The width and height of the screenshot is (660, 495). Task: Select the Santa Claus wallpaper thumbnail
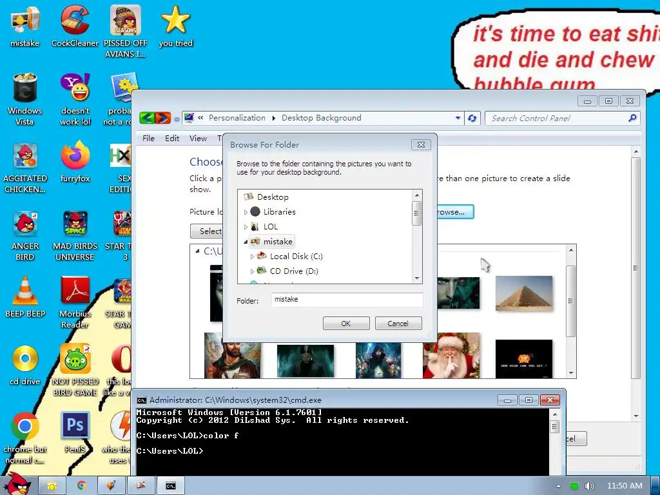point(451,356)
